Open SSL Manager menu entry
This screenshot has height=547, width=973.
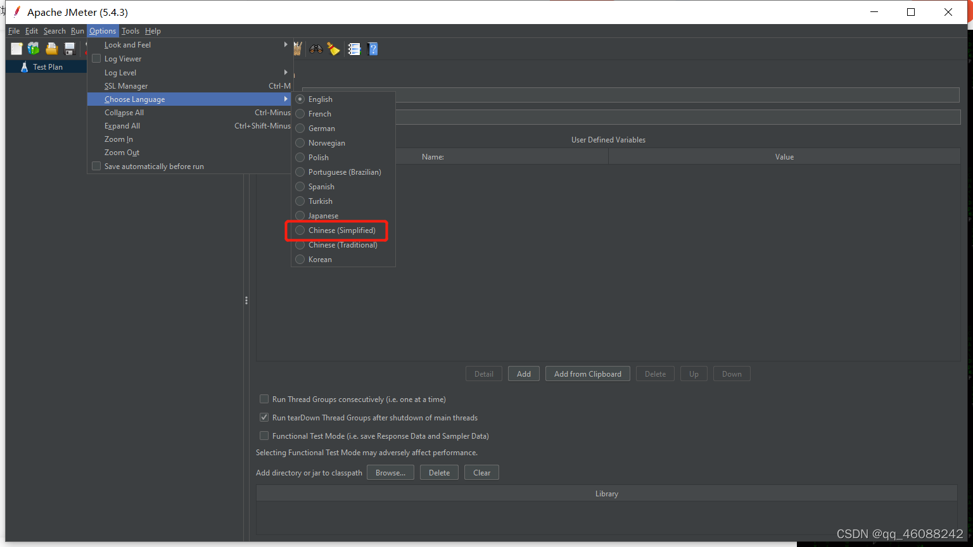[190, 86]
